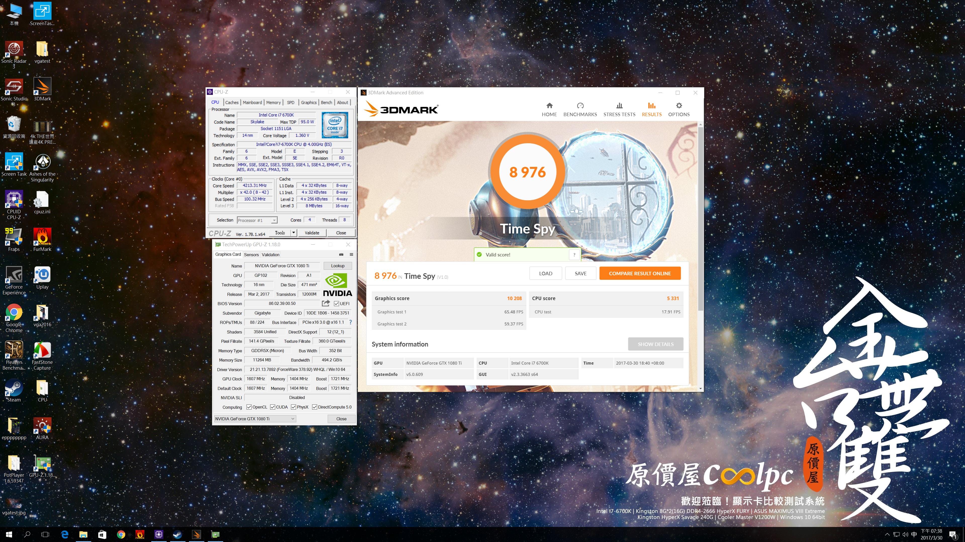Image resolution: width=965 pixels, height=542 pixels.
Task: Open the Fraps desktop icon
Action: [x=14, y=240]
